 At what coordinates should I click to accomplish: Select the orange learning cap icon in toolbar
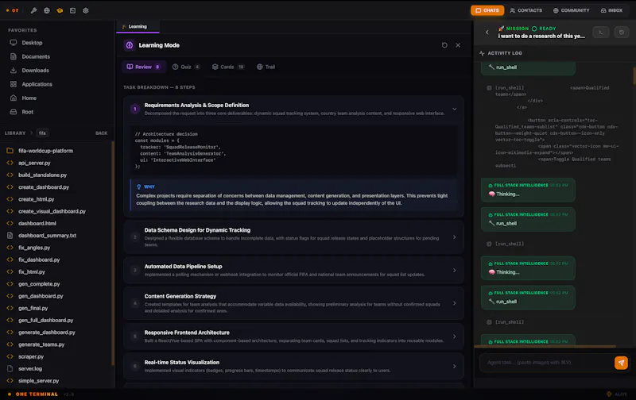60,10
